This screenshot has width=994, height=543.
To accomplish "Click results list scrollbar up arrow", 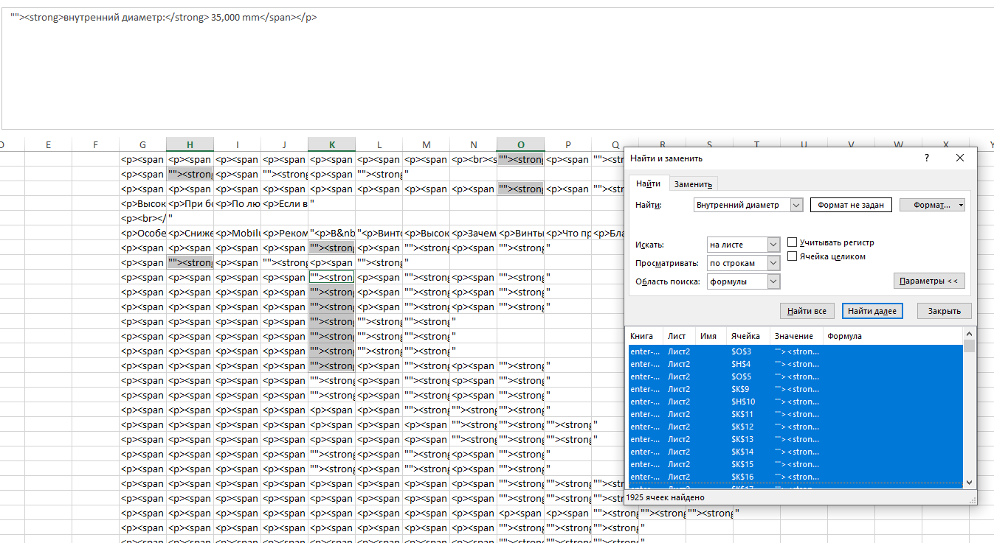I will pyautogui.click(x=970, y=334).
